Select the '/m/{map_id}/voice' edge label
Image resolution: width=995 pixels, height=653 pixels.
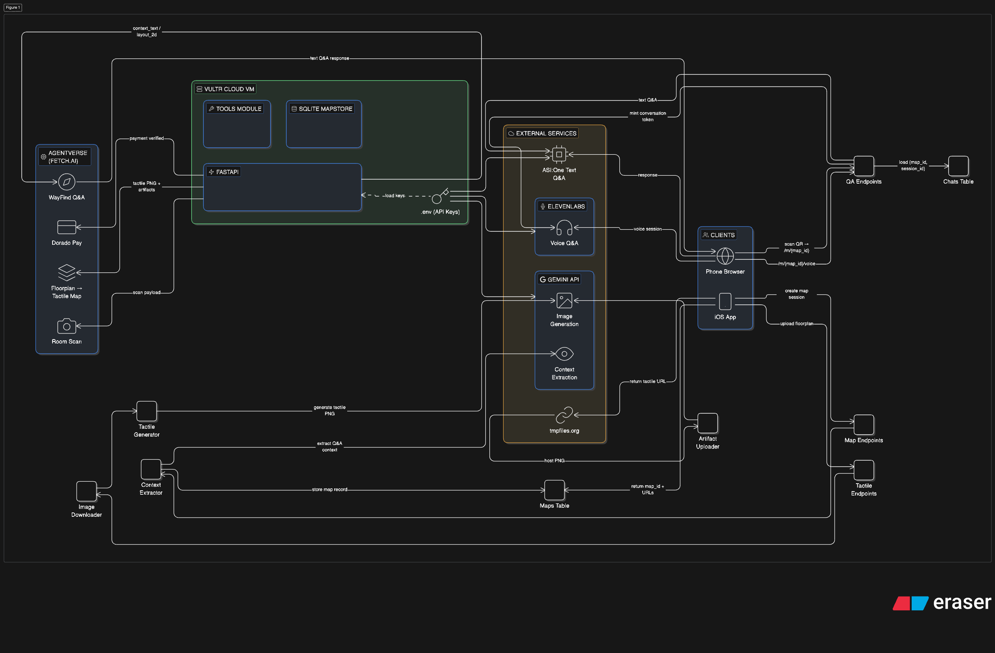click(796, 264)
